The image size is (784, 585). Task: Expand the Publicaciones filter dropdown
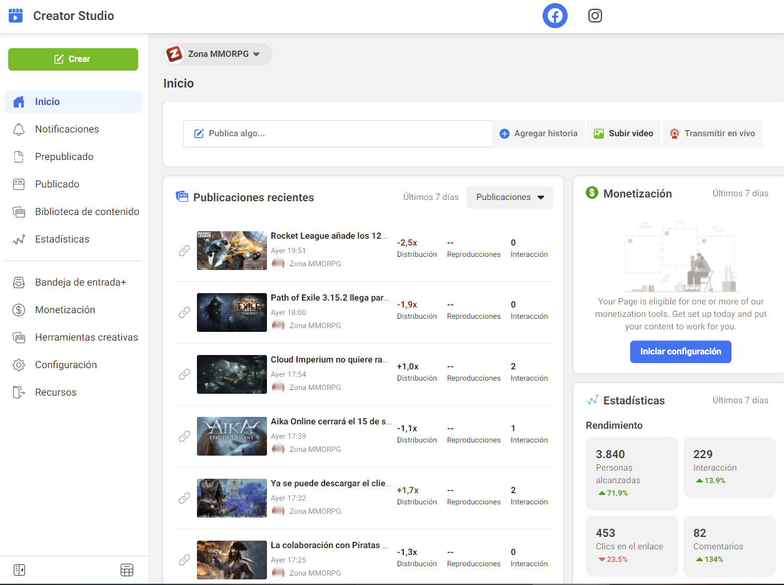pyautogui.click(x=510, y=197)
